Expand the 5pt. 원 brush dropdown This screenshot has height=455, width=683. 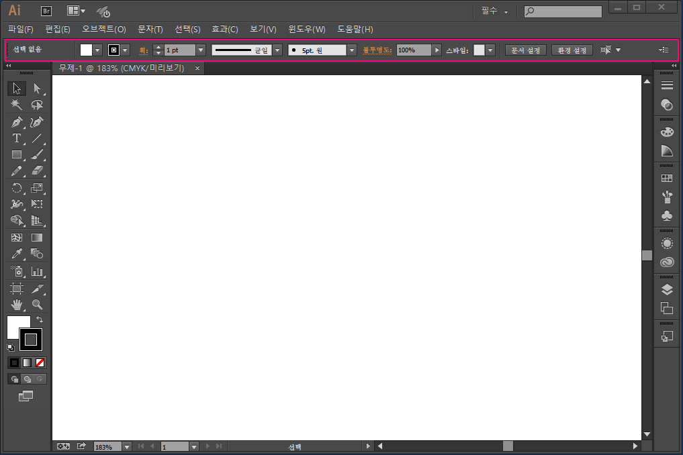(352, 50)
